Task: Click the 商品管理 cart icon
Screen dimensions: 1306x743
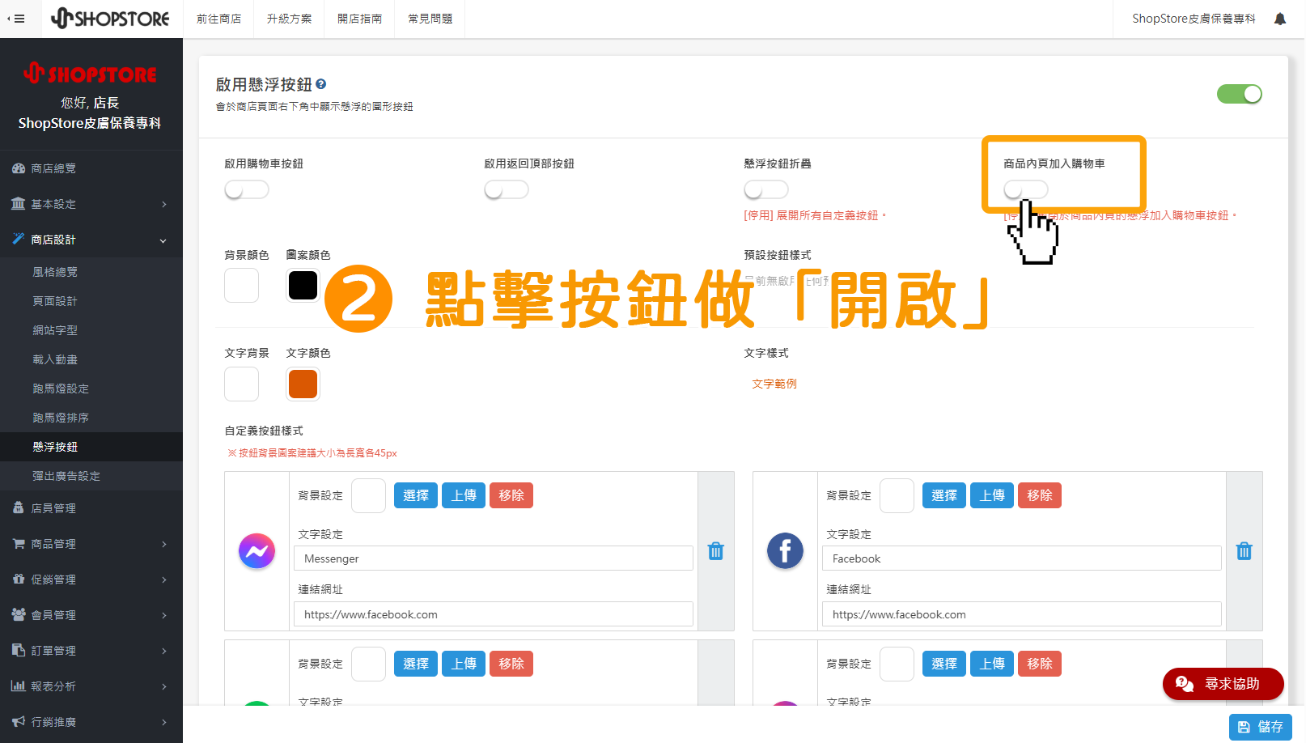Action: 18,543
